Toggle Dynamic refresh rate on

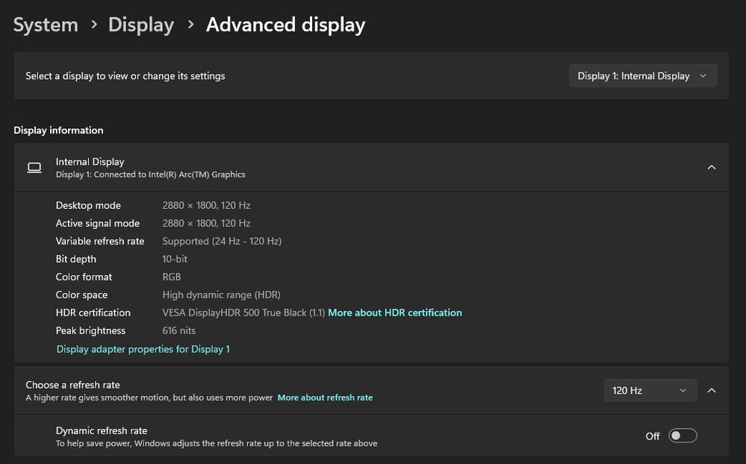(x=683, y=435)
